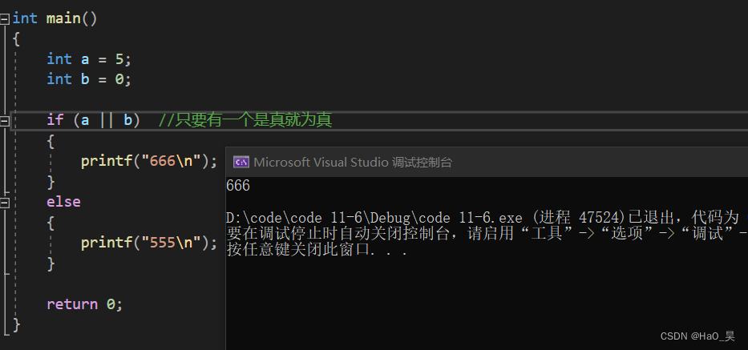Image resolution: width=748 pixels, height=350 pixels.
Task: Collapse the else block
Action: pyautogui.click(x=4, y=203)
